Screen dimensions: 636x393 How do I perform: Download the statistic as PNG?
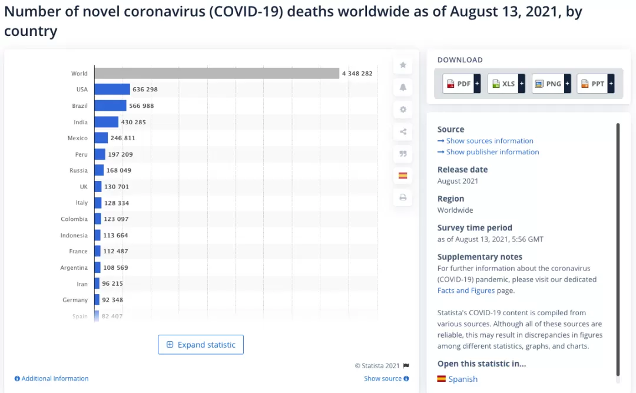pos(551,84)
